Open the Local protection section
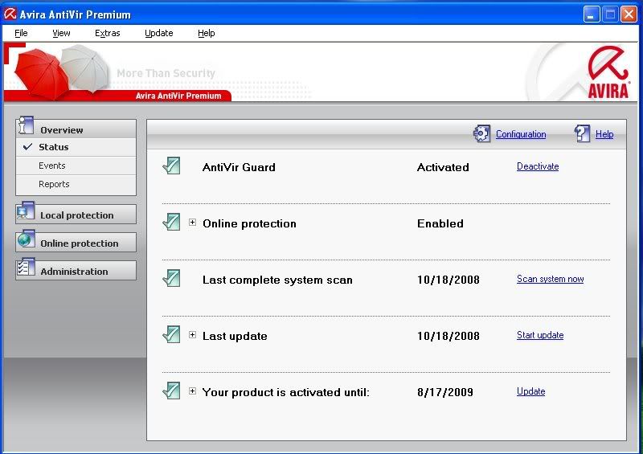Image resolution: width=643 pixels, height=454 pixels. [x=76, y=214]
